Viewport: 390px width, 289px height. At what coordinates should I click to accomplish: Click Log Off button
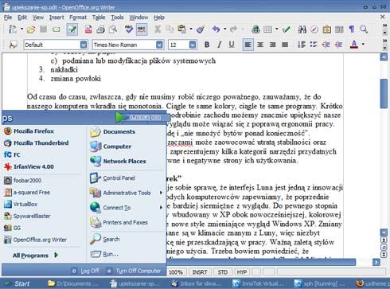coord(86,271)
